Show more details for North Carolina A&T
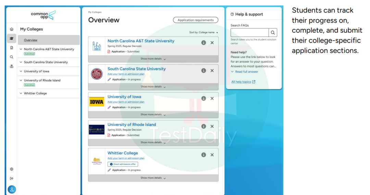The width and height of the screenshot is (370, 195). pos(153,59)
